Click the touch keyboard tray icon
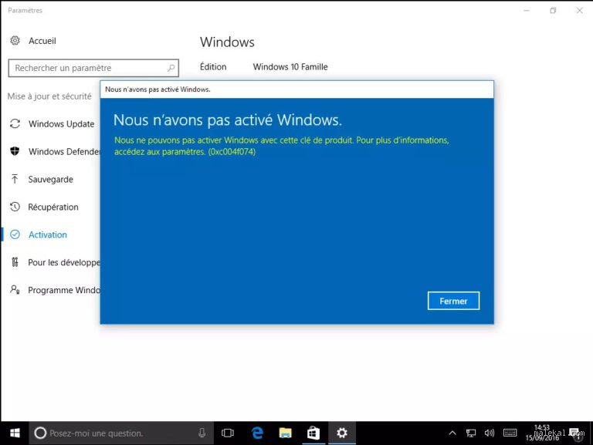The image size is (593, 445). pos(510,433)
